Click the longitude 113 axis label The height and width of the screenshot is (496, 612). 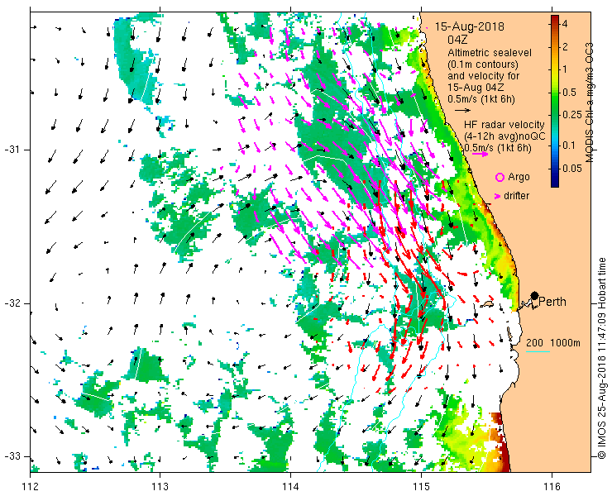point(160,487)
